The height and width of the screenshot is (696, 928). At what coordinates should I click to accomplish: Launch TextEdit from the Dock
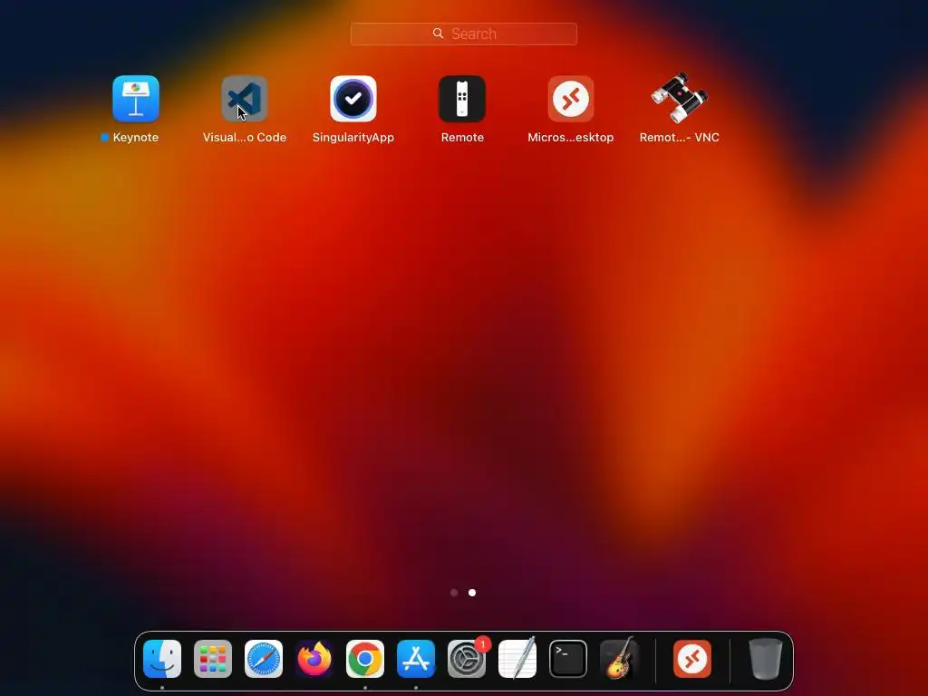(517, 659)
